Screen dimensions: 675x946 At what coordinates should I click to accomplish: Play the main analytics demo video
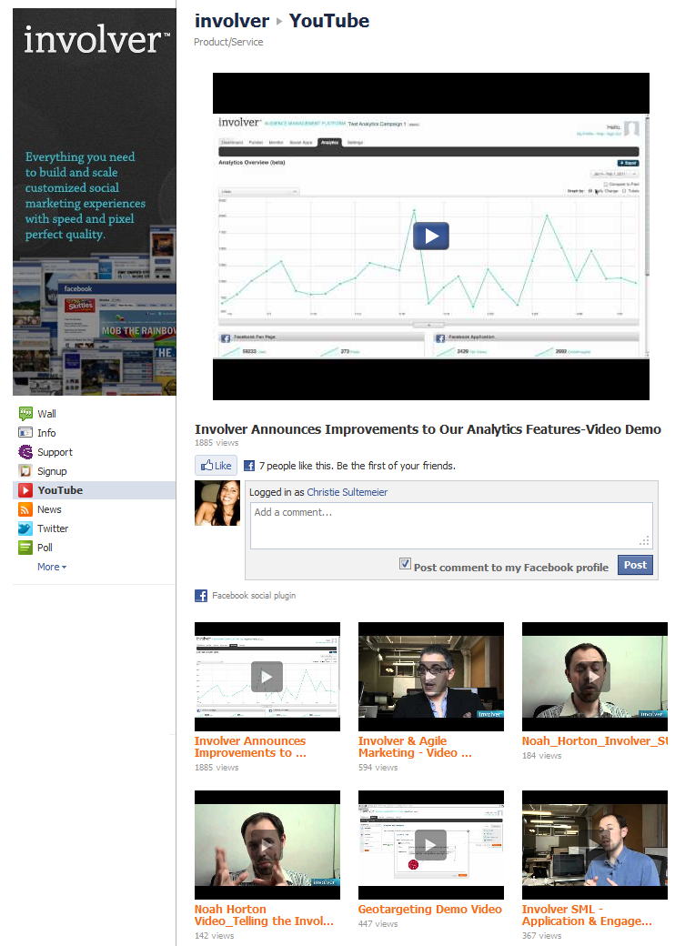[x=430, y=236]
